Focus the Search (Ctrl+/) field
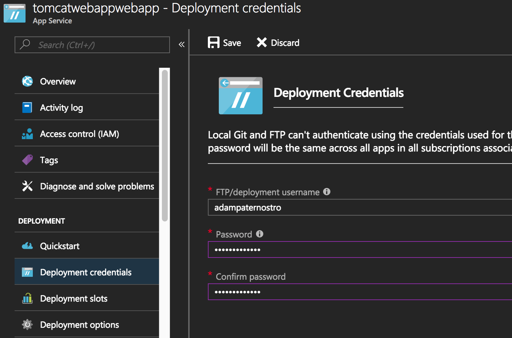512x338 pixels. tap(92, 45)
